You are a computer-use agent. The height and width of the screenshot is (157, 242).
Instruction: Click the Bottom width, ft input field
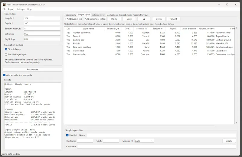click(42, 28)
